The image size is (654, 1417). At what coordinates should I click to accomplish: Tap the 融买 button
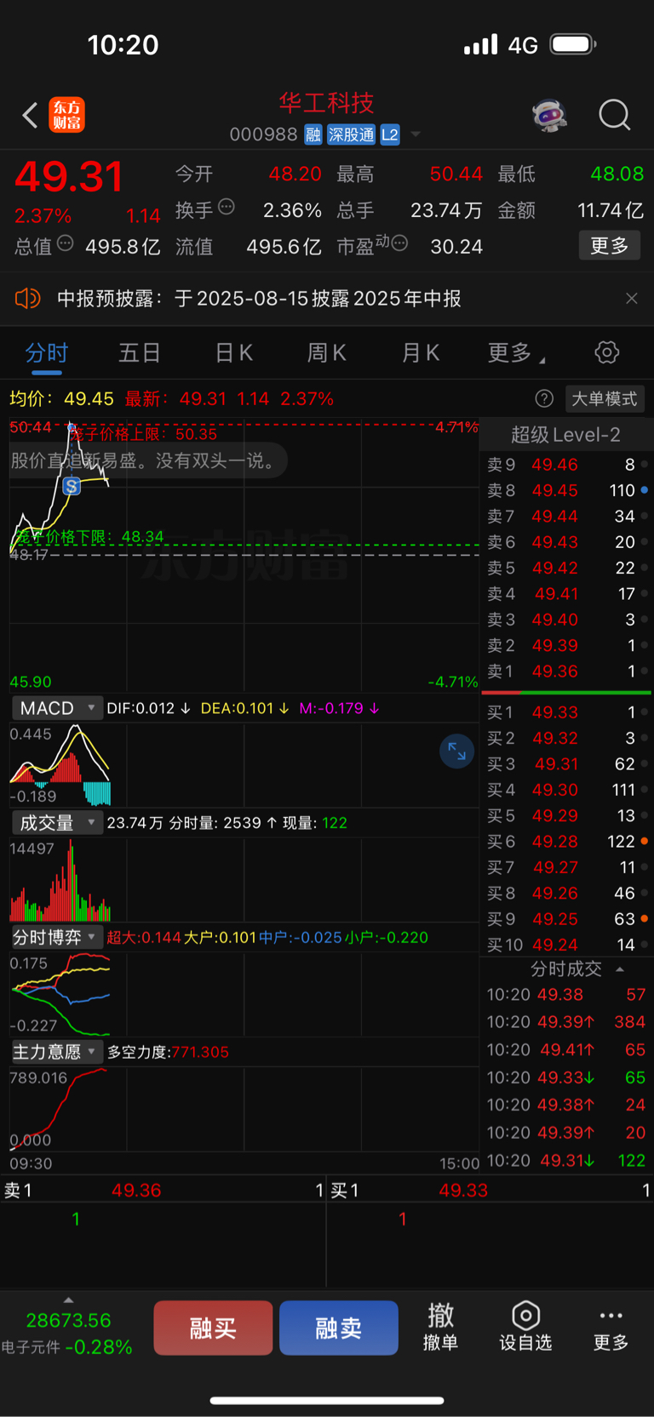pos(213,1328)
